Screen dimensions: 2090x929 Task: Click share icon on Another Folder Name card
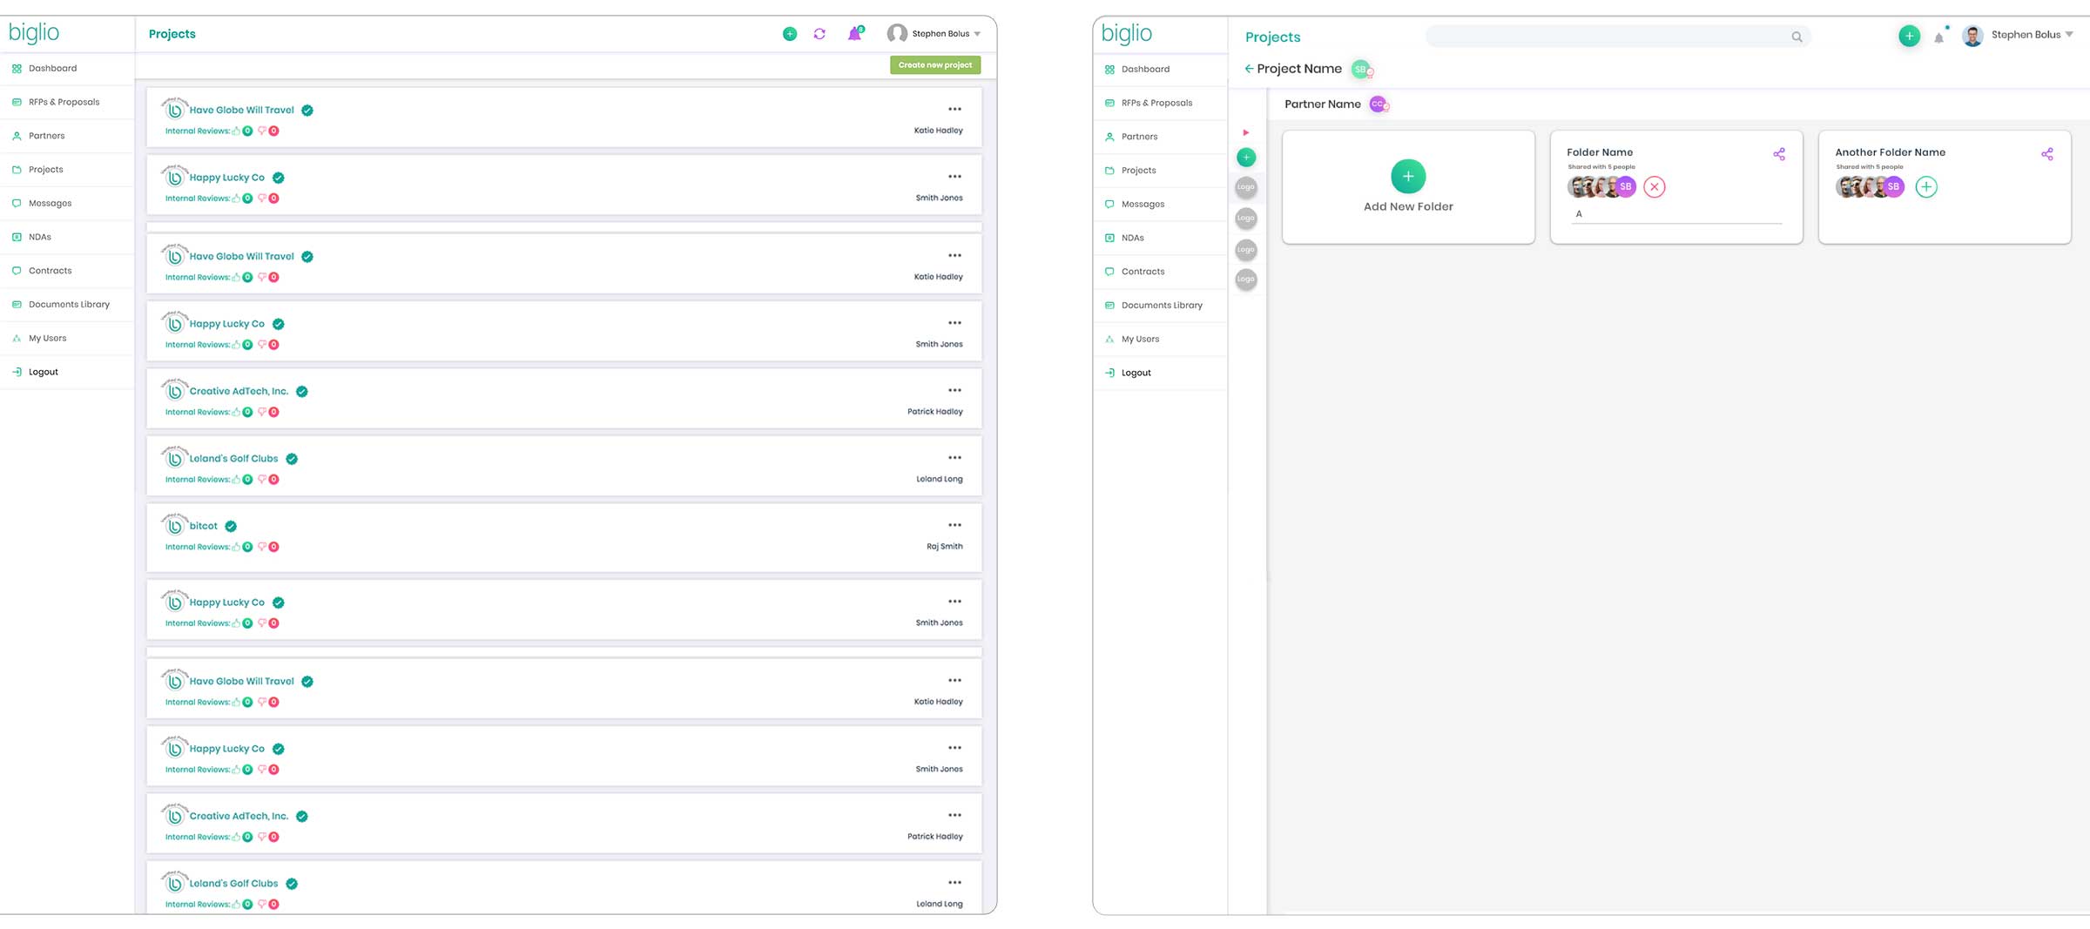pos(2046,154)
